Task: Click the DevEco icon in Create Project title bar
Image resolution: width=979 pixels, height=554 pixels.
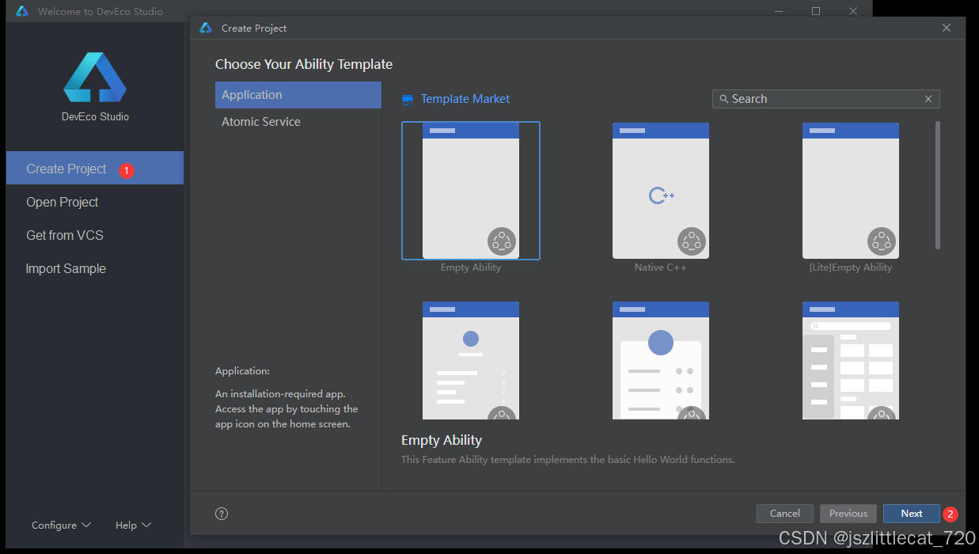Action: 206,28
